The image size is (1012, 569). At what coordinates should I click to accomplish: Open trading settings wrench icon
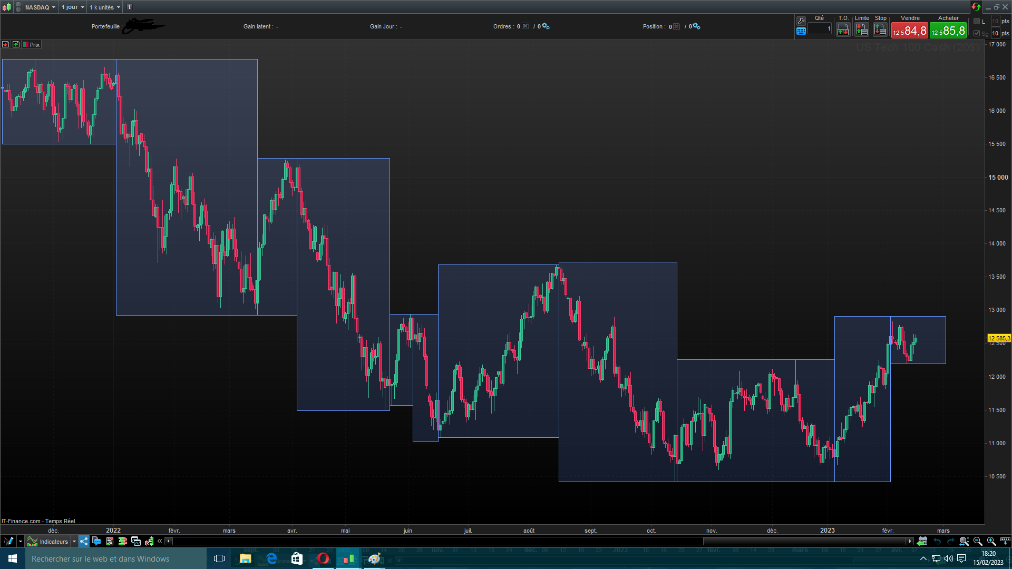pos(801,21)
